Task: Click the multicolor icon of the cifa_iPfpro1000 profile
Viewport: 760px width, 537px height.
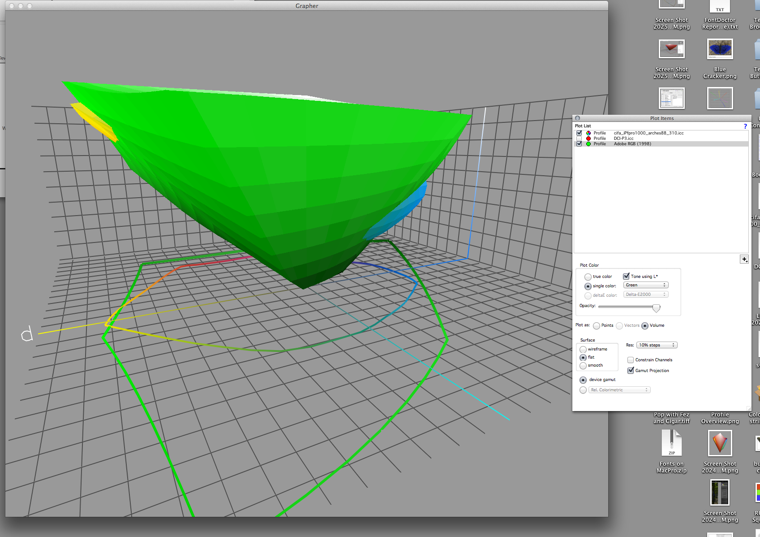Action: [588, 133]
